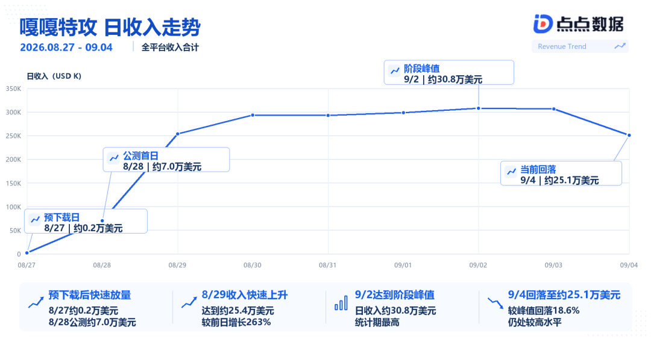
Task: Click trend icon in 阶段峰值 callout
Action: (394, 71)
